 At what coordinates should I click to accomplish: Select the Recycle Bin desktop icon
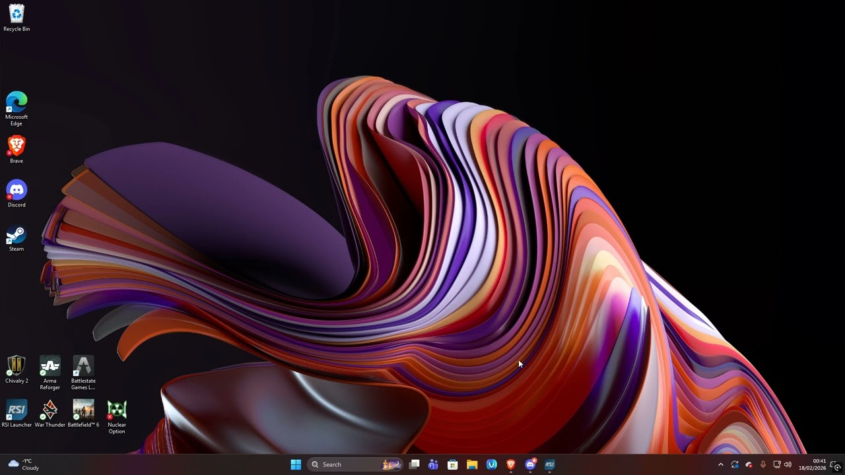[x=17, y=18]
